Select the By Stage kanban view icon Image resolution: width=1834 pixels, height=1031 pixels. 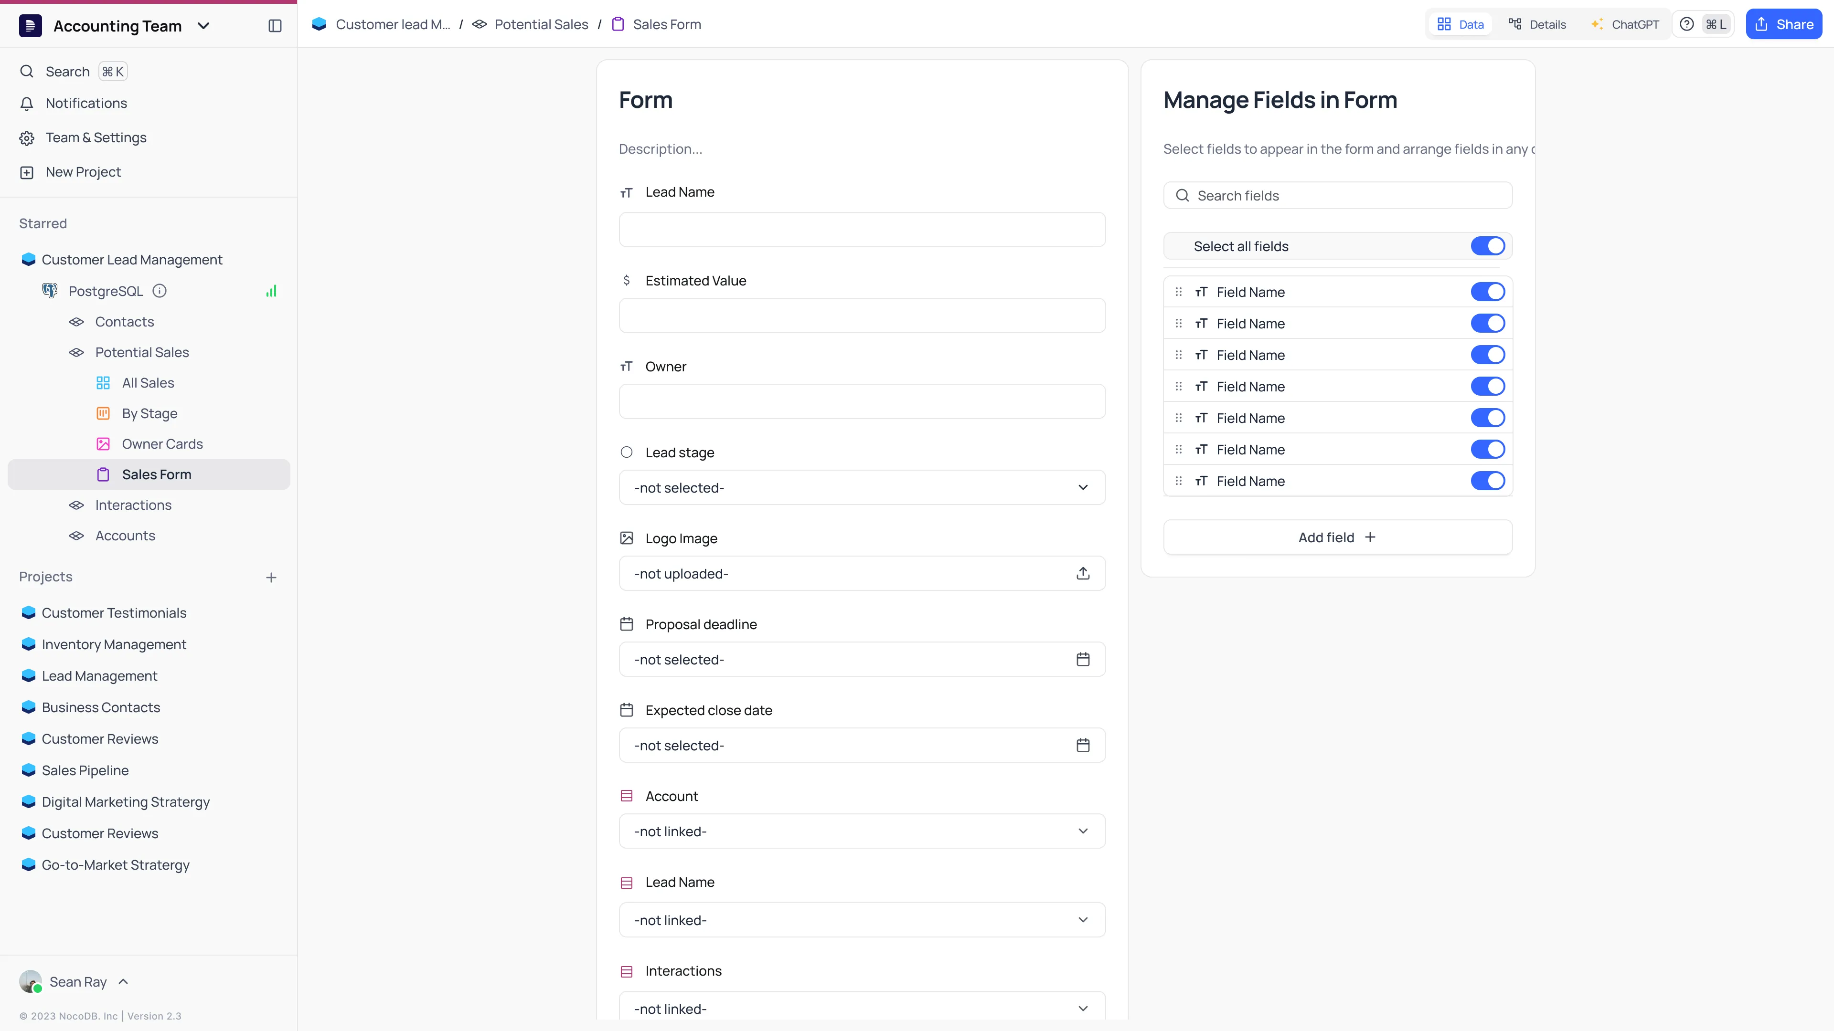tap(104, 413)
